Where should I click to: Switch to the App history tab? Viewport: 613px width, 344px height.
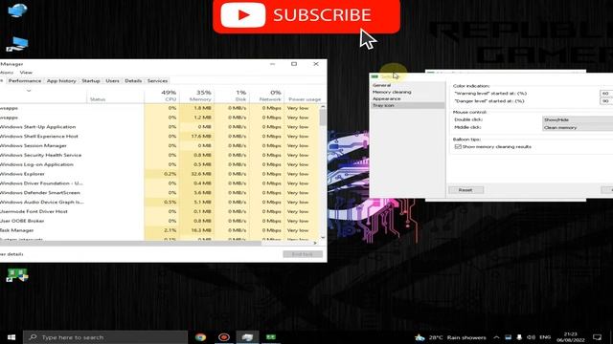(61, 80)
